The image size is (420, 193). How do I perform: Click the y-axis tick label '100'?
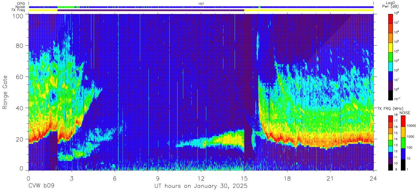18,16
